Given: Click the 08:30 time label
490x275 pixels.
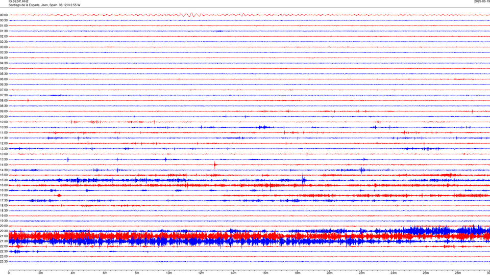Looking at the screenshot, I should 4,106.
